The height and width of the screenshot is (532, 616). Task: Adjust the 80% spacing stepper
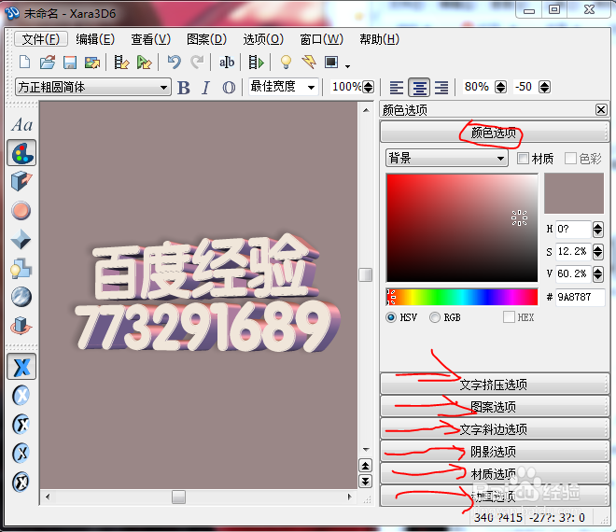coord(500,87)
